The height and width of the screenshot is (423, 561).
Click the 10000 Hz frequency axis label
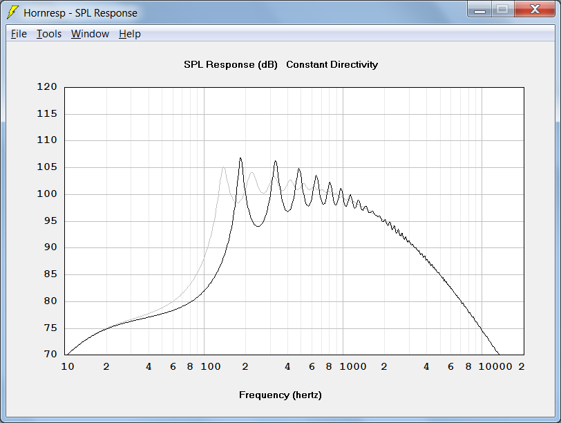click(495, 366)
